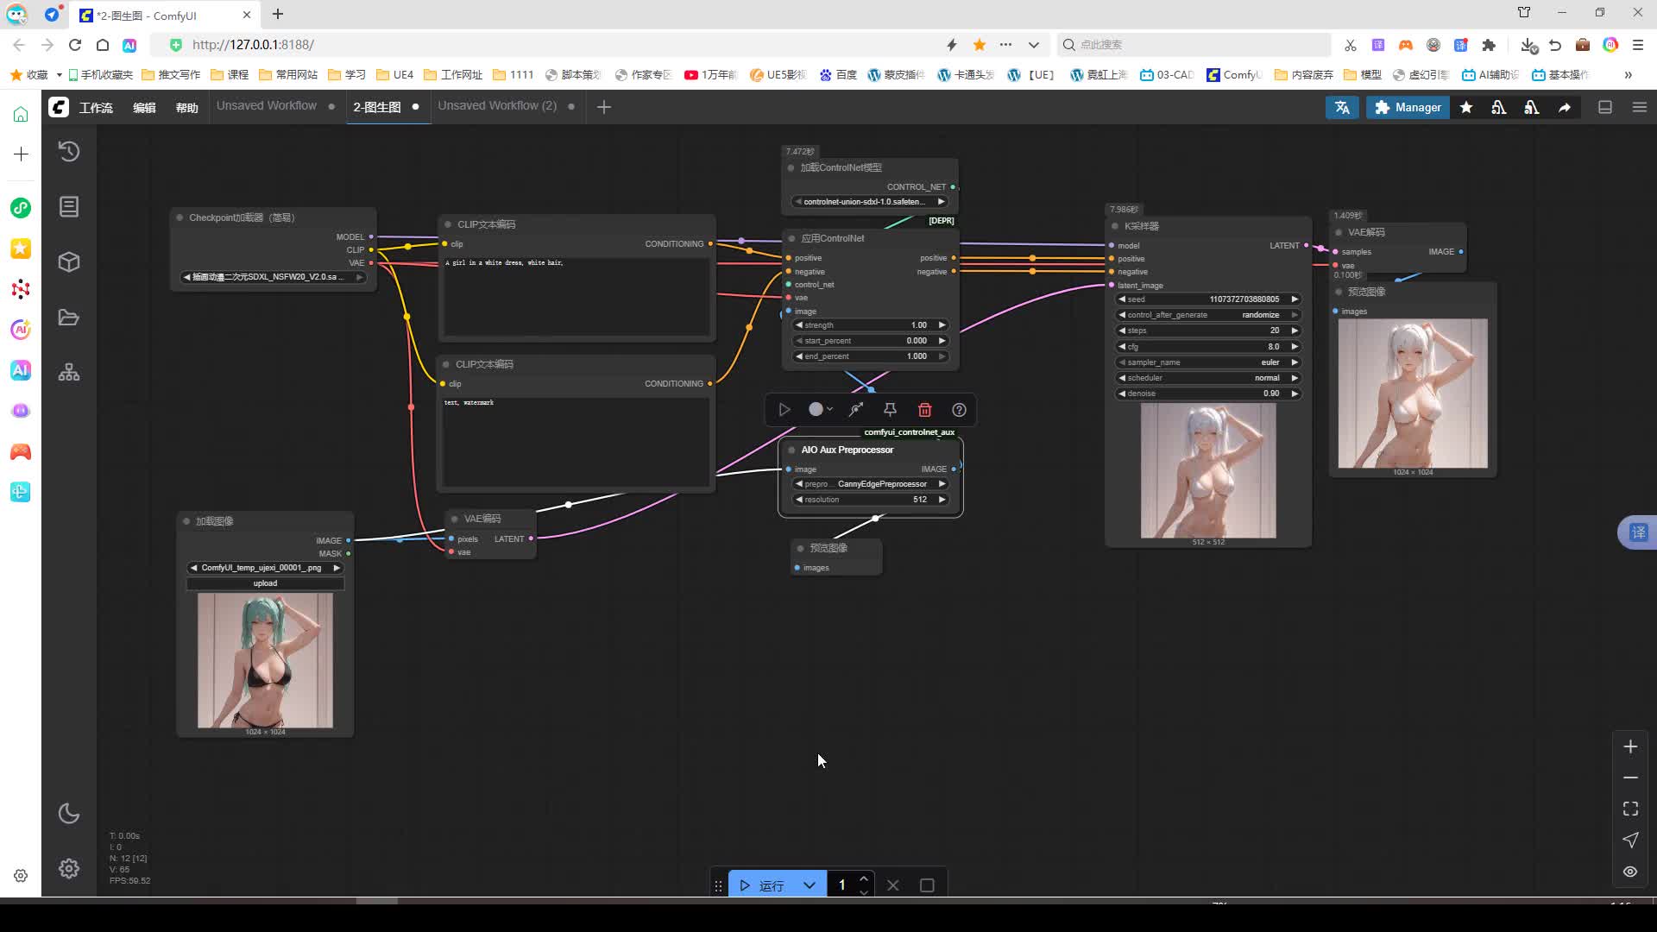This screenshot has height=932, width=1657.
Task: Adjust the strength value slider in ControlNet node
Action: click(870, 325)
